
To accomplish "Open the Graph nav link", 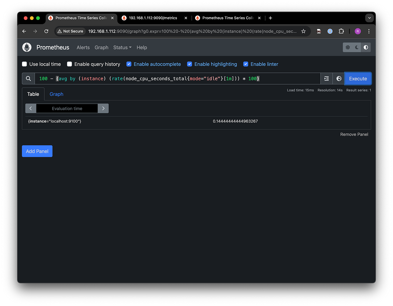I will coord(101,47).
